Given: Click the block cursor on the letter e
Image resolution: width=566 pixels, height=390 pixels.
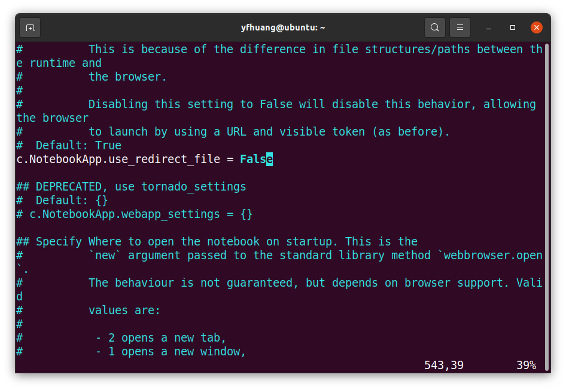Looking at the screenshot, I should click(270, 159).
